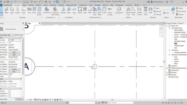Screen dimensions: 187x105
Task: Select the By Face opening tool
Action: pos(146,11)
